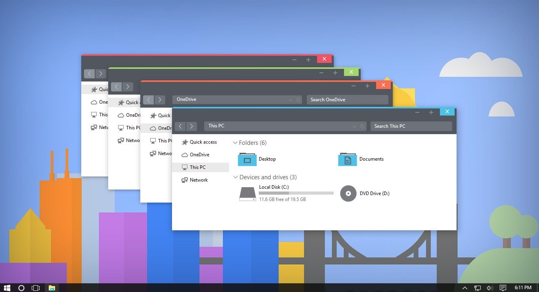Go forward in the red-accented window
Image resolution: width=539 pixels, height=292 pixels.
pos(100,74)
